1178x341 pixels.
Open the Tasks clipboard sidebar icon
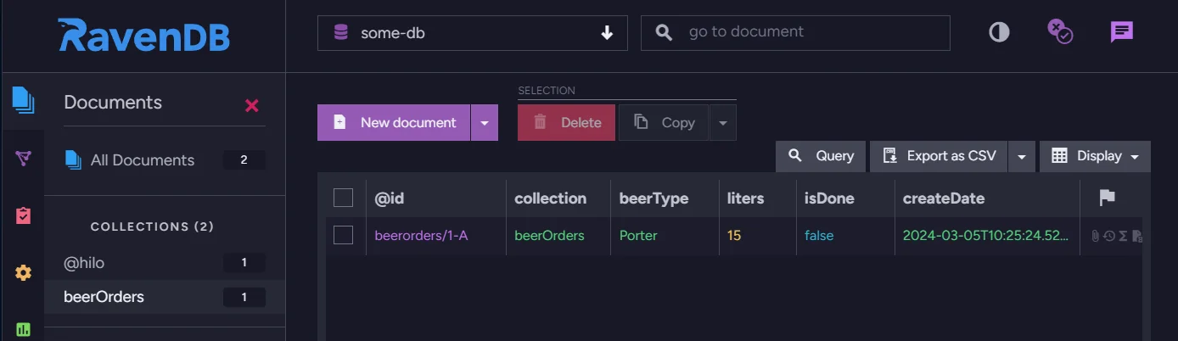point(23,215)
